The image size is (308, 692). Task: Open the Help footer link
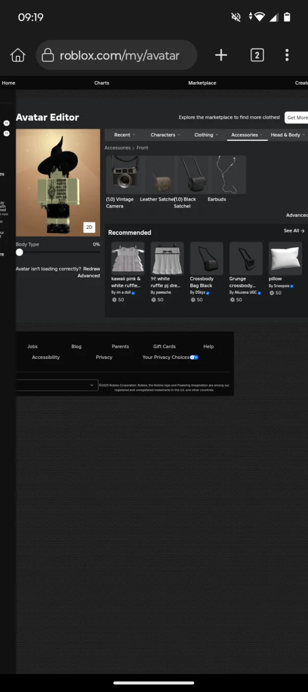point(208,346)
